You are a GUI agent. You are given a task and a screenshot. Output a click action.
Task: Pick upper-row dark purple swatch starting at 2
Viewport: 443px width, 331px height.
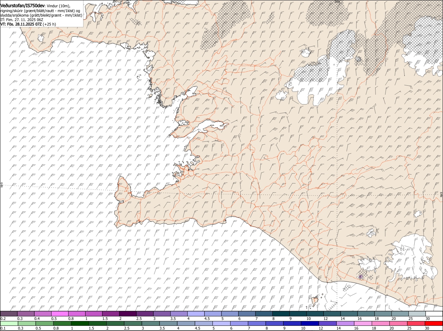[x=128, y=314]
